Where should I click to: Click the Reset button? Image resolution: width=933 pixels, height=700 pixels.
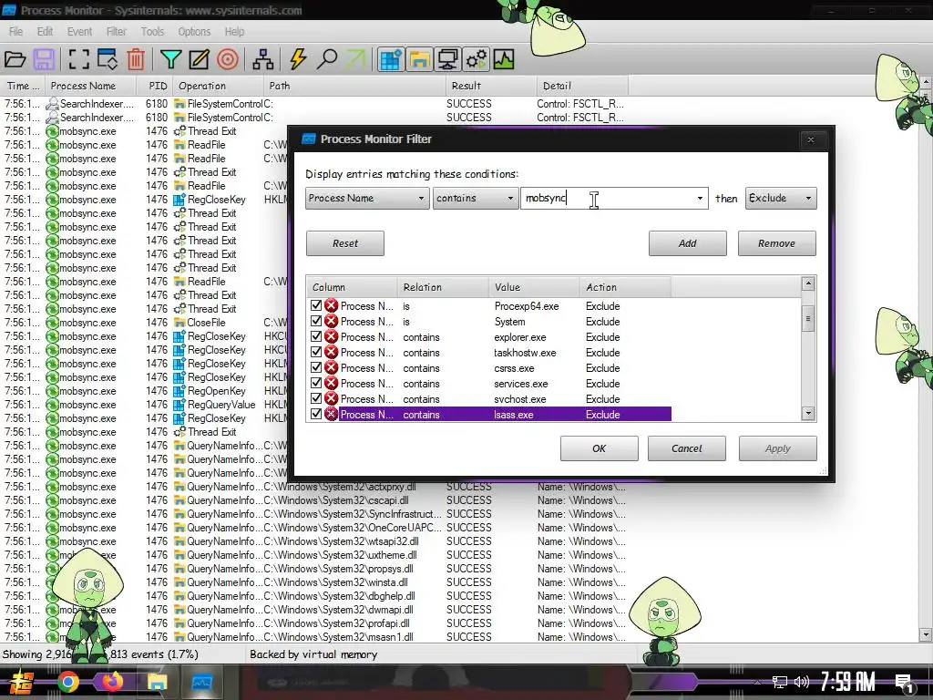point(345,243)
